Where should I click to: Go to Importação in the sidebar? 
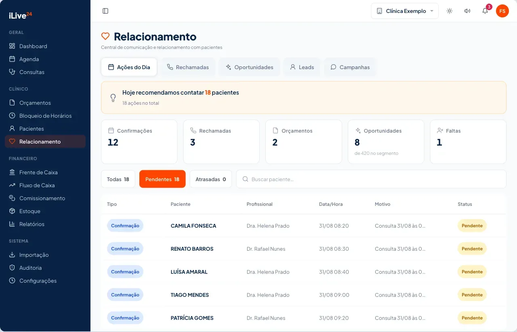[x=45, y=255]
